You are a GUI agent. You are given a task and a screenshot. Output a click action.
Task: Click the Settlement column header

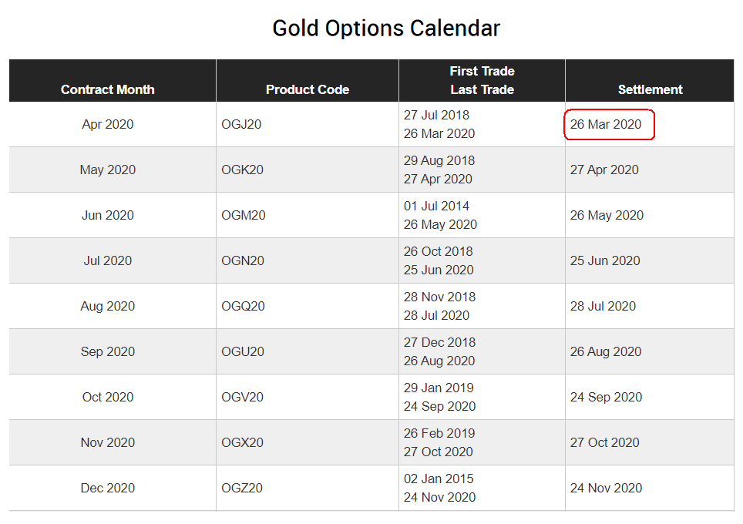pos(650,89)
